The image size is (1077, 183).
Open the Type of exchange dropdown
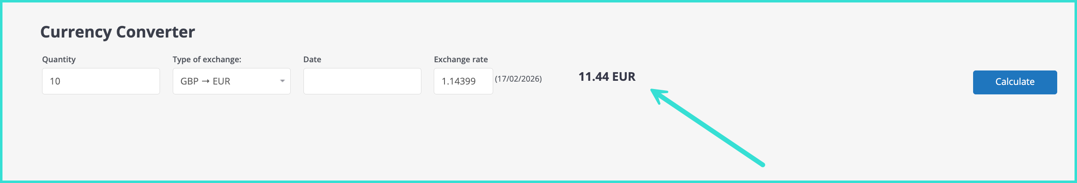(x=231, y=81)
